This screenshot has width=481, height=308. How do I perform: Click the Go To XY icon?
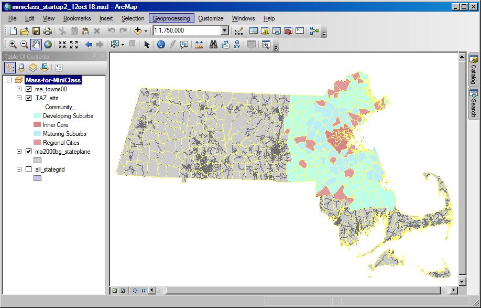coord(237,45)
